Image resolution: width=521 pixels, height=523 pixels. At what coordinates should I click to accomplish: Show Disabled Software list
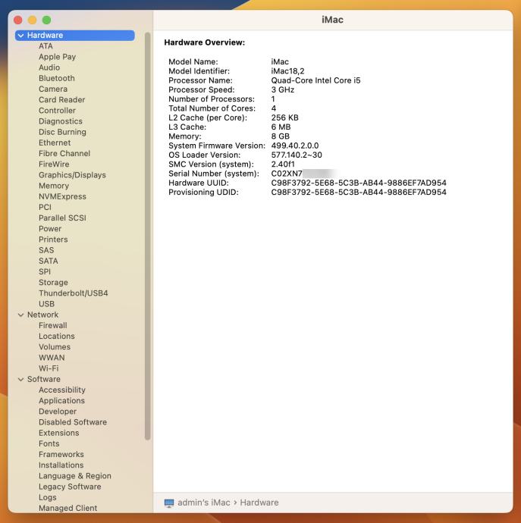pyautogui.click(x=73, y=422)
